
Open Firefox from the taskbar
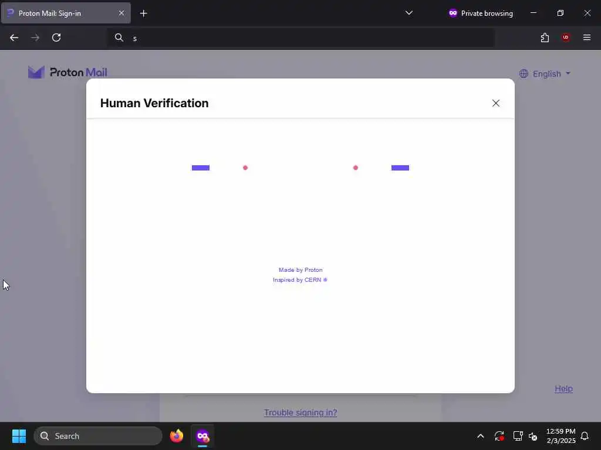pos(177,436)
